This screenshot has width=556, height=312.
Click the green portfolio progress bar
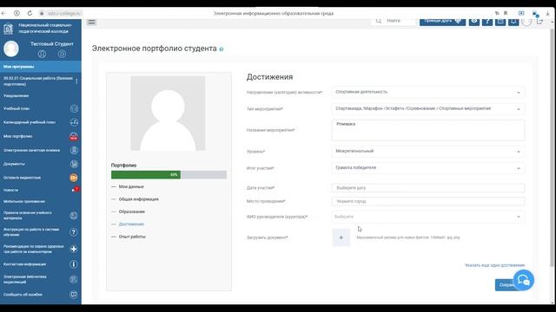[x=146, y=174]
